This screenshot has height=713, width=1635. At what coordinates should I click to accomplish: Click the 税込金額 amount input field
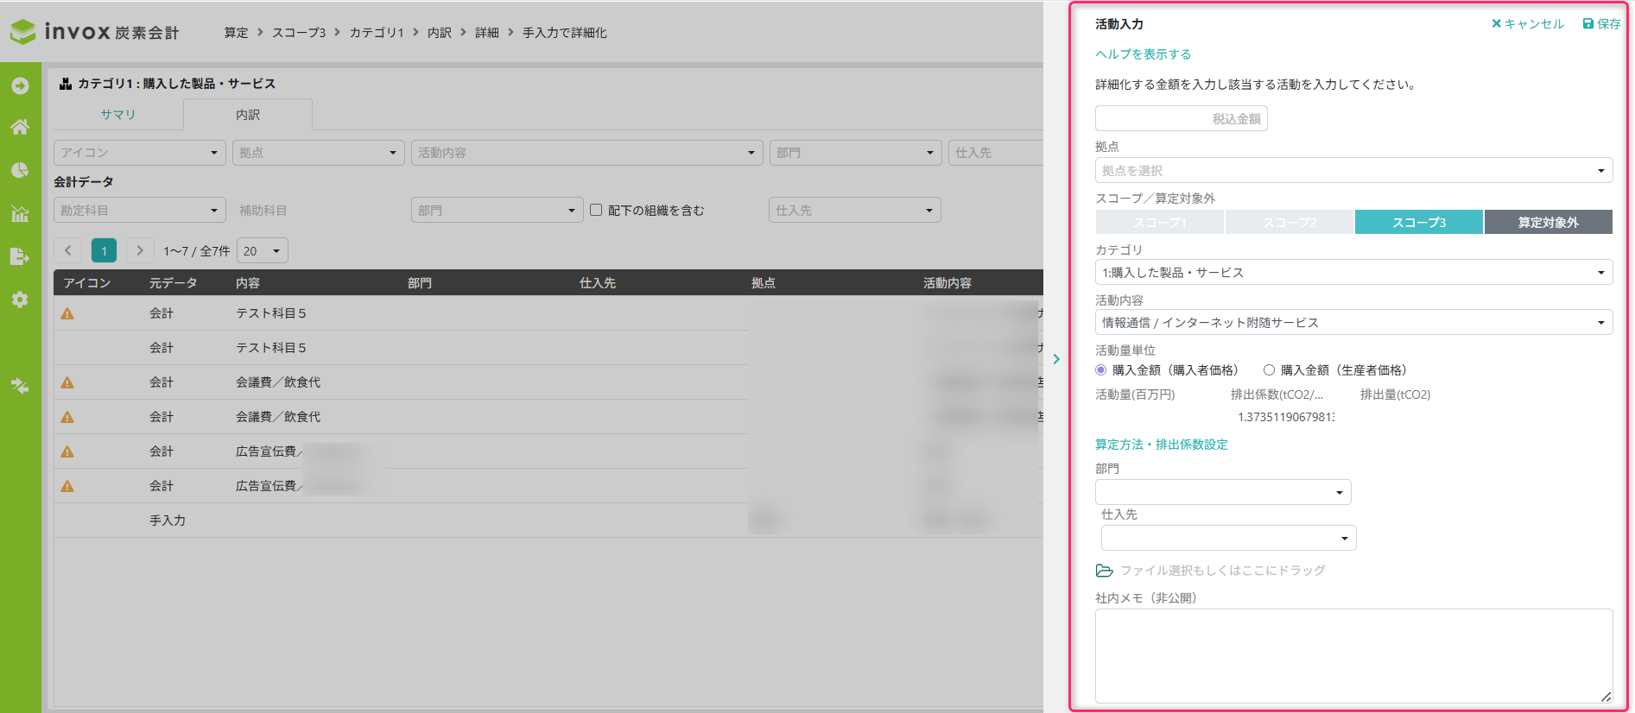point(1181,119)
